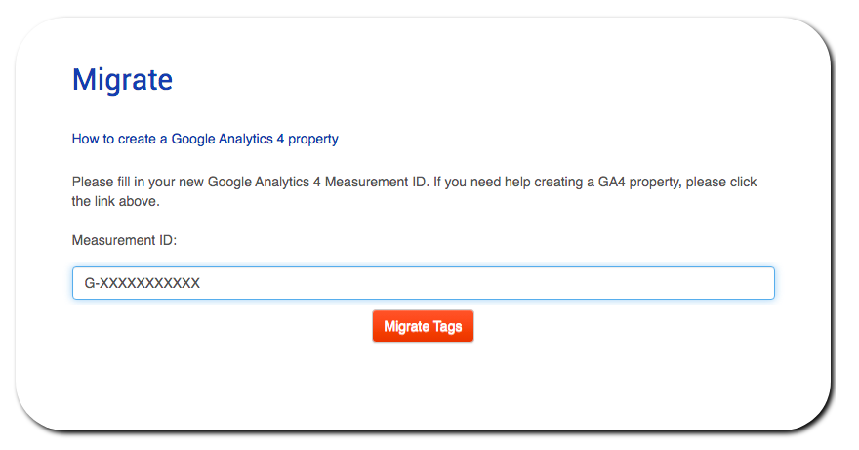Image resolution: width=859 pixels, height=450 pixels.
Task: Activate the blue-outlined Measurement ID field
Action: pyautogui.click(x=424, y=283)
